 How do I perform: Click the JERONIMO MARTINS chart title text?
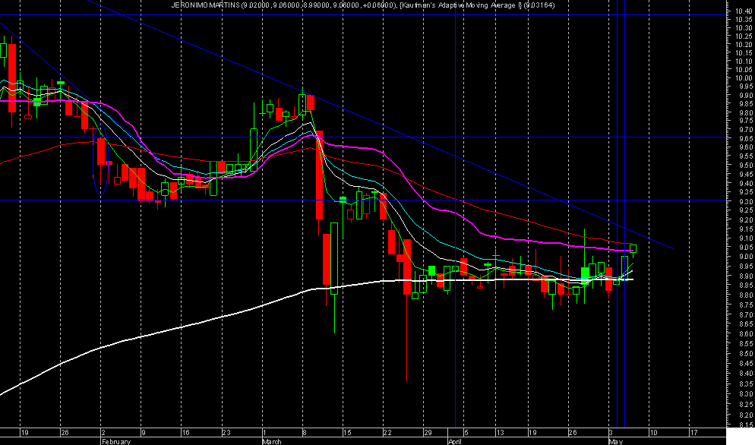pyautogui.click(x=206, y=5)
